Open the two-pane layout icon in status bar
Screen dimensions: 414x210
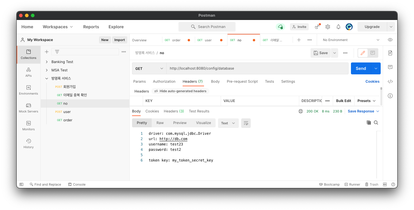385,184
